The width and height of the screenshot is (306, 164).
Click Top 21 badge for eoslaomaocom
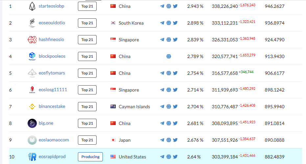(x=87, y=140)
